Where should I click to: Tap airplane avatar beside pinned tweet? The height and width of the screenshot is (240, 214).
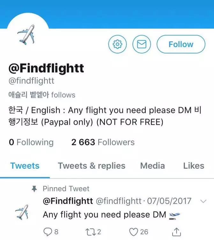[x=22, y=212]
